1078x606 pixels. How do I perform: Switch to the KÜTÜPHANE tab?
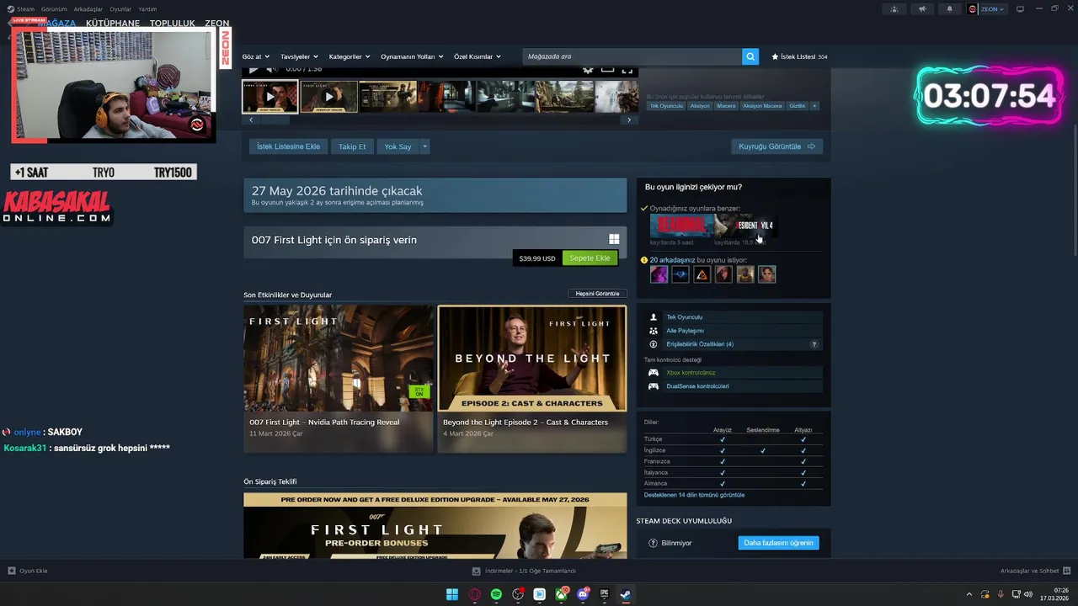(113, 24)
